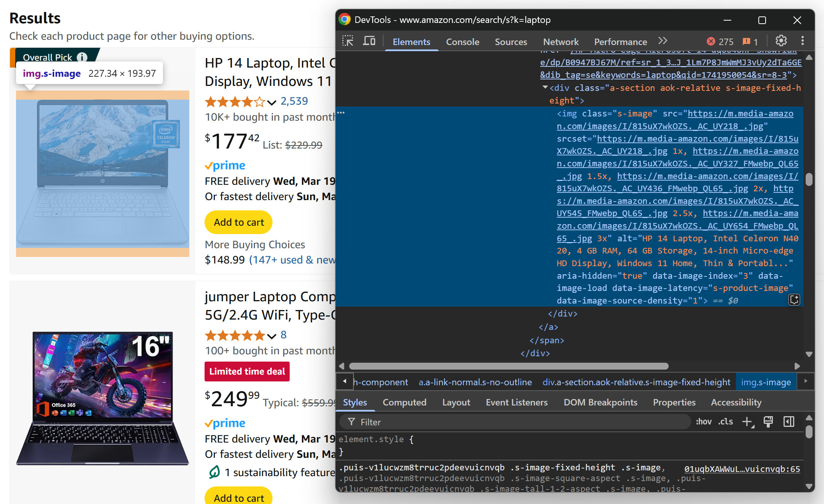824x504 pixels.
Task: Select the Layout pane tab
Action: click(x=456, y=402)
